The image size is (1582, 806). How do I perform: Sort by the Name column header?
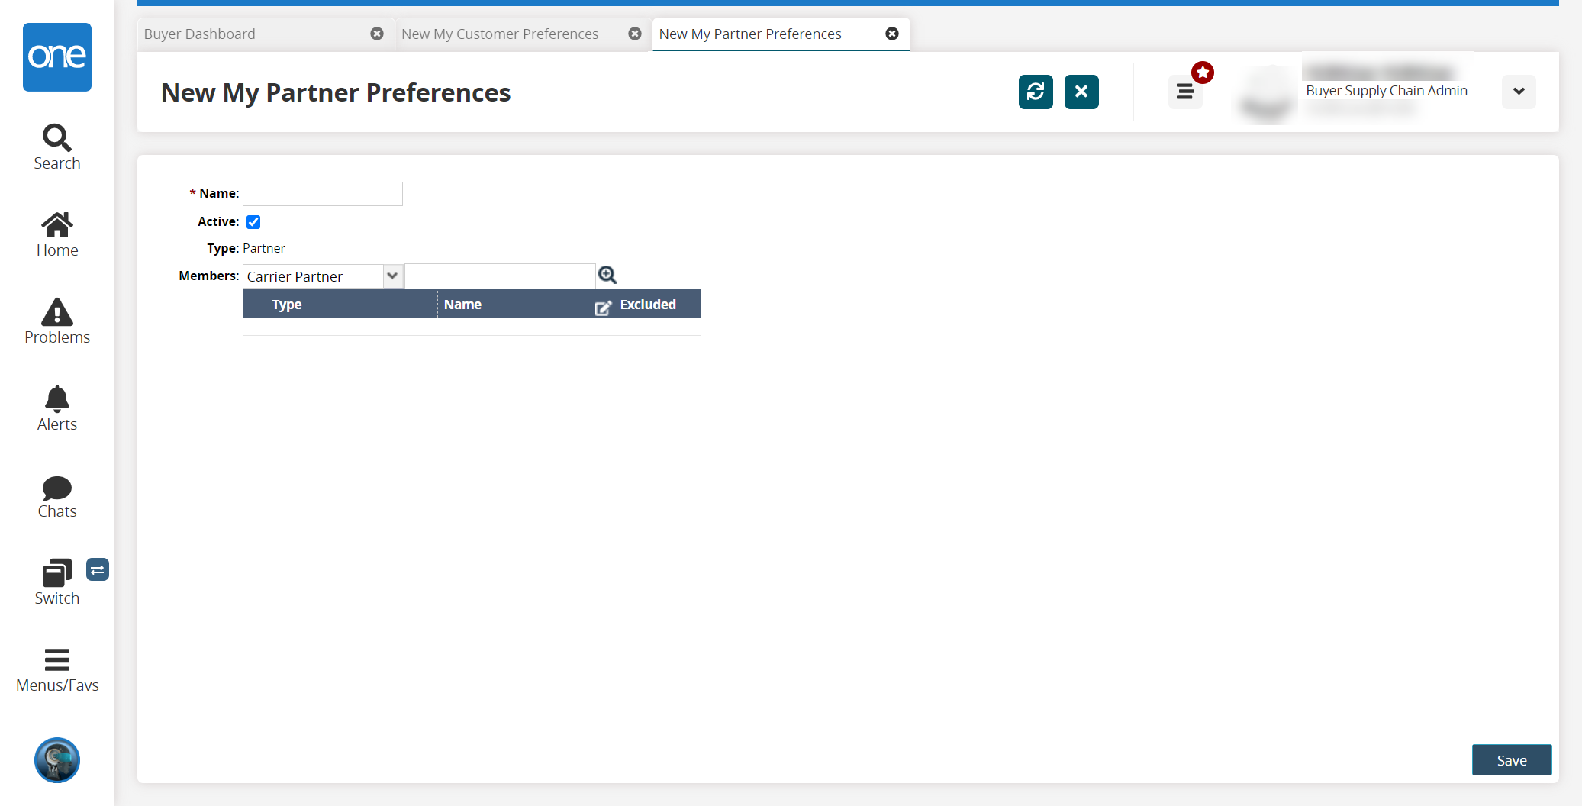pyautogui.click(x=512, y=305)
